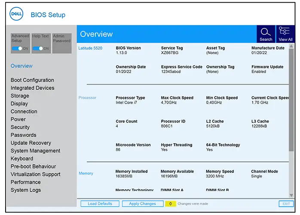Open the View All icon
Viewport: 300px width, 215px height.
pyautogui.click(x=285, y=33)
